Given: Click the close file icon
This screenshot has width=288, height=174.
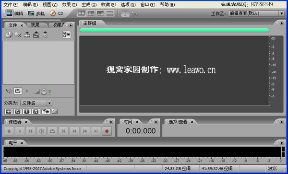Looking at the screenshot, I should click(18, 35).
